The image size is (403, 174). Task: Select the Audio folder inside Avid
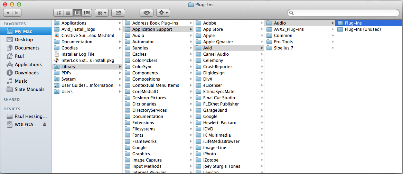[300, 23]
